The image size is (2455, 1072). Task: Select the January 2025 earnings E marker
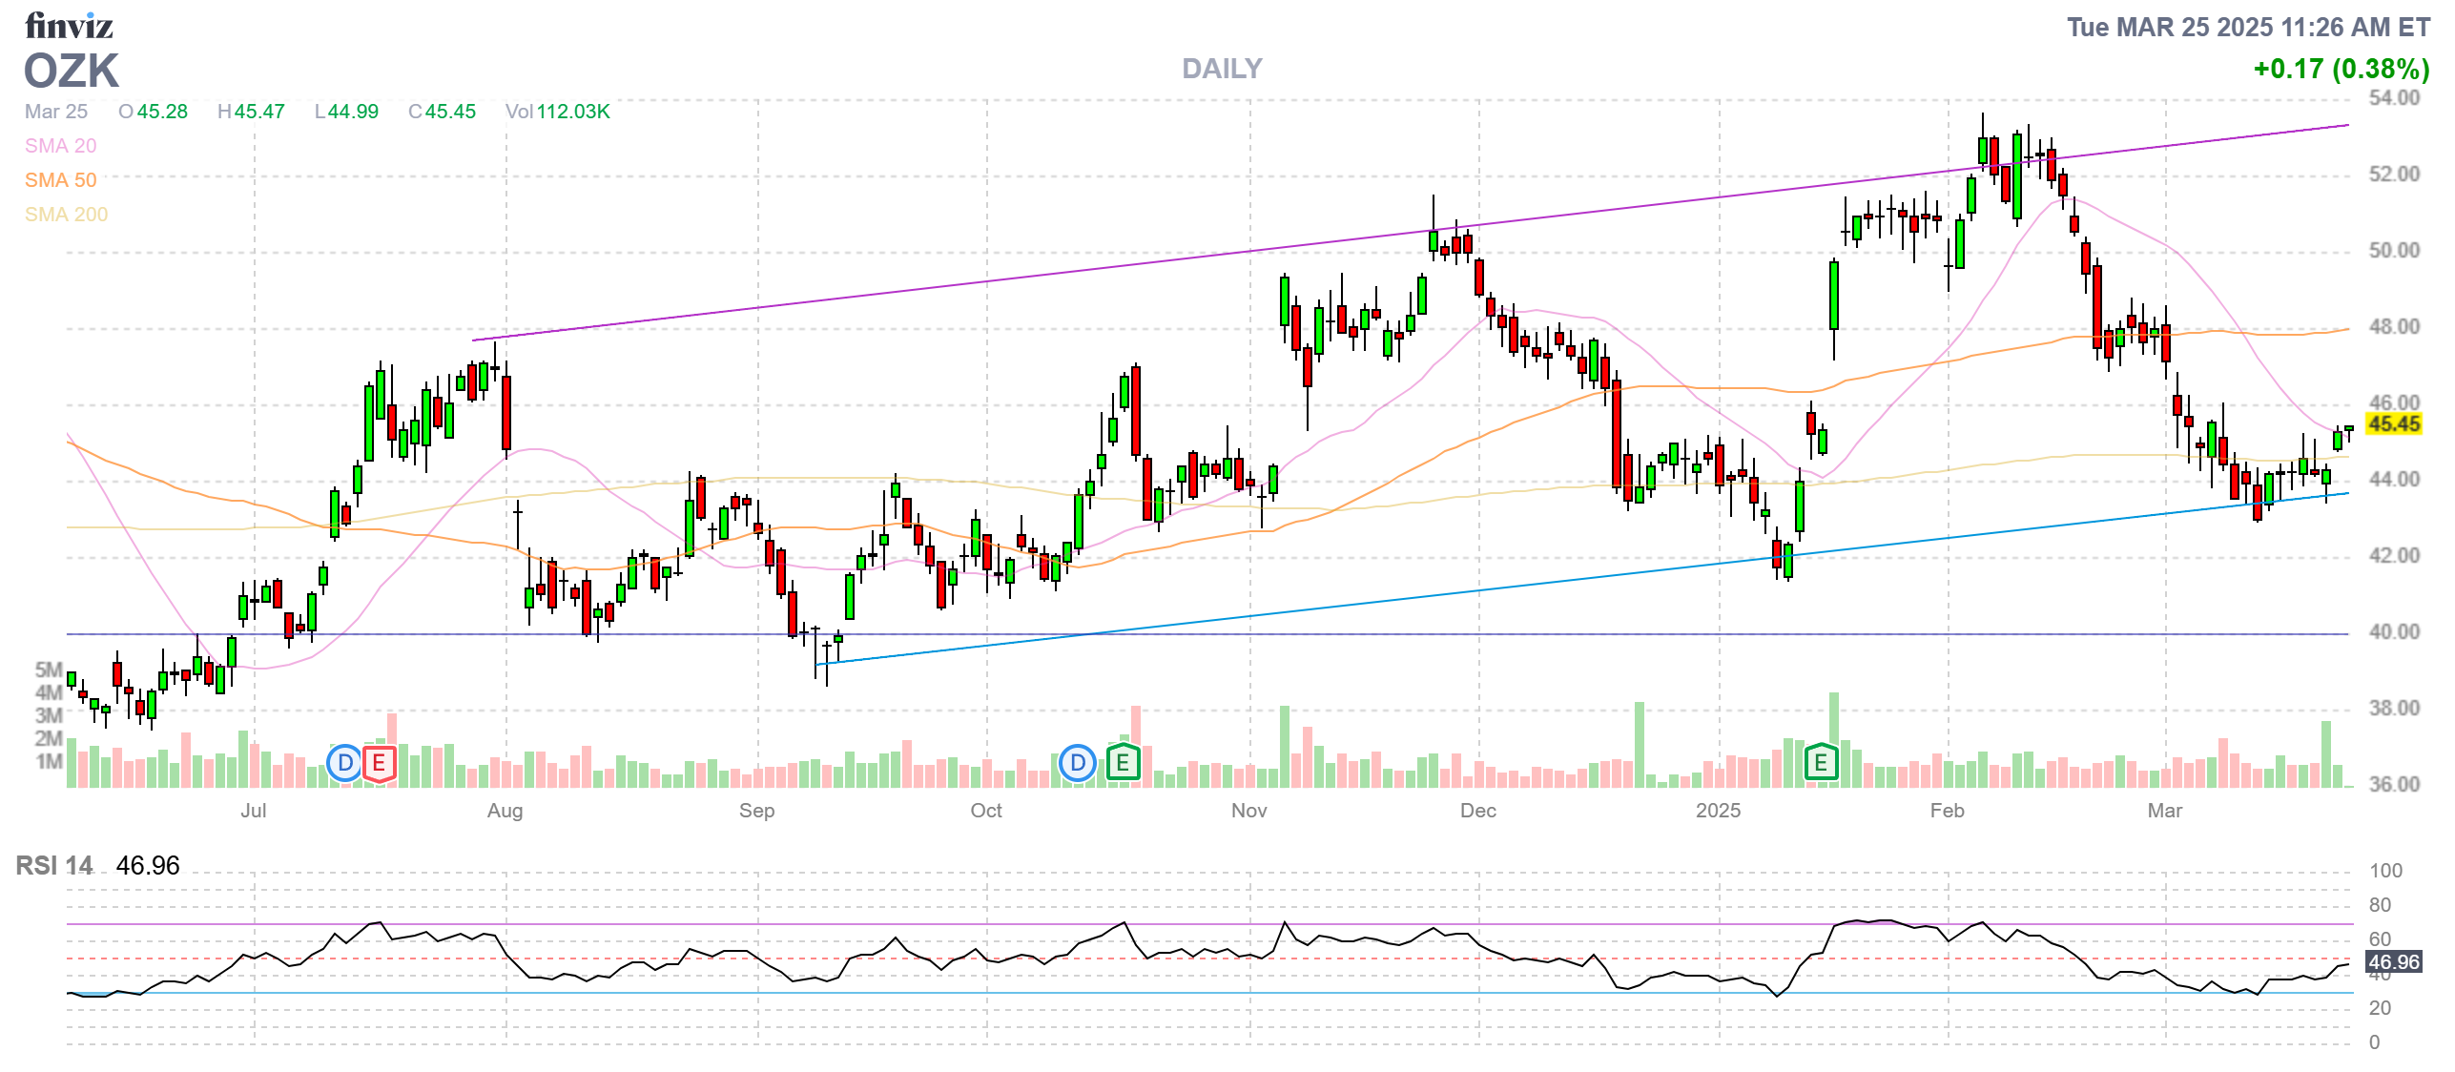pyautogui.click(x=1821, y=763)
